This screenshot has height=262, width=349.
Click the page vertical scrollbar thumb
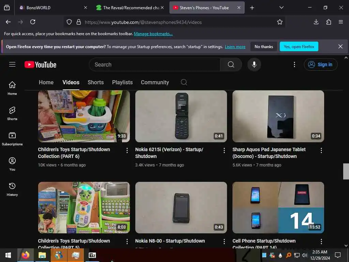point(346,171)
